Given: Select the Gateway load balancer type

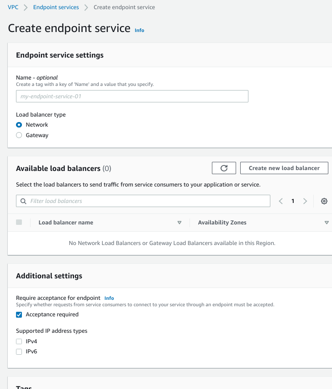Looking at the screenshot, I should [x=19, y=135].
